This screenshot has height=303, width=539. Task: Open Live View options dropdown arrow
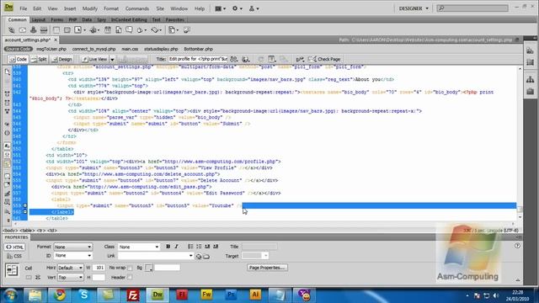112,60
